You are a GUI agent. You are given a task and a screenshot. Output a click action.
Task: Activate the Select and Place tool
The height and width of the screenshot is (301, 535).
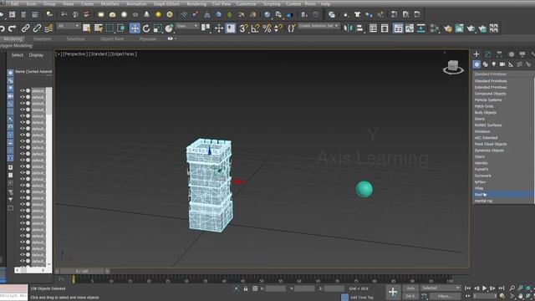pos(169,28)
